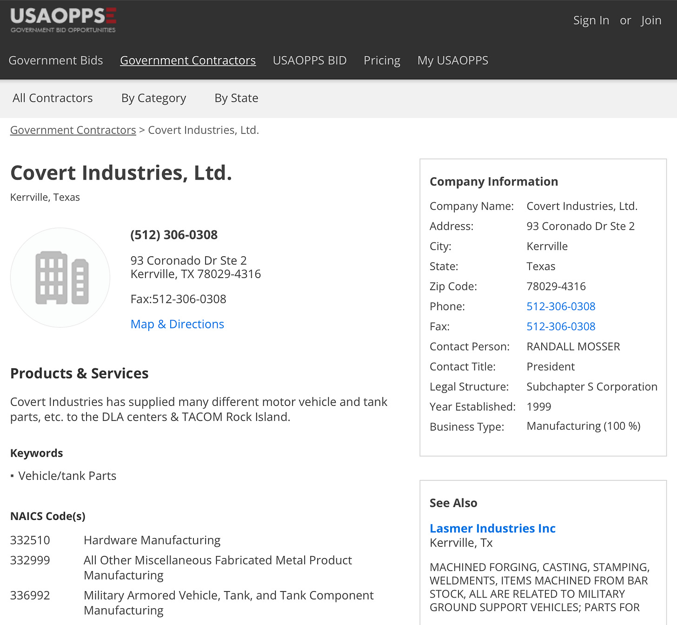Open USAOPPS BID menu item
This screenshot has height=625, width=677.
point(310,60)
